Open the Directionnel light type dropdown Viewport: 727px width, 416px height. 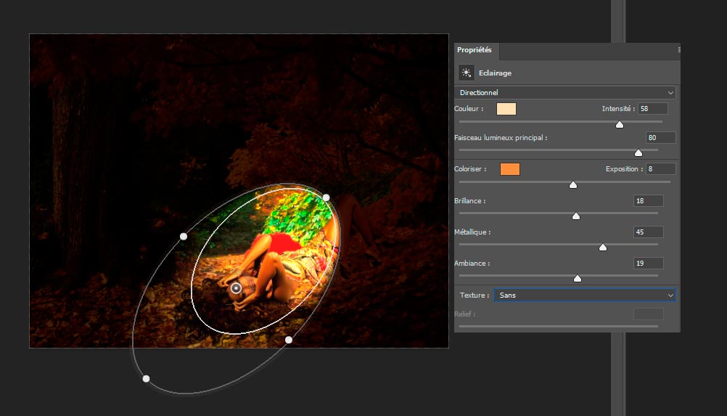564,93
